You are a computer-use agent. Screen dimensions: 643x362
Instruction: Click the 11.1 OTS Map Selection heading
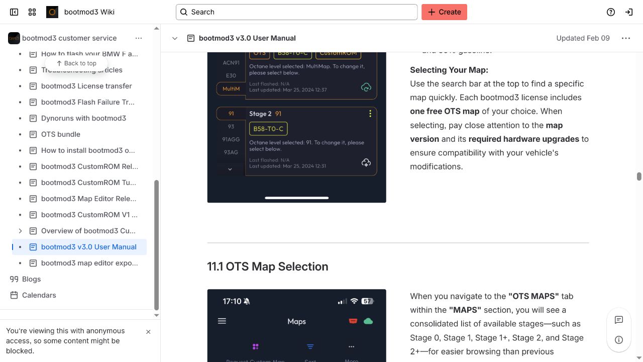[x=268, y=266]
